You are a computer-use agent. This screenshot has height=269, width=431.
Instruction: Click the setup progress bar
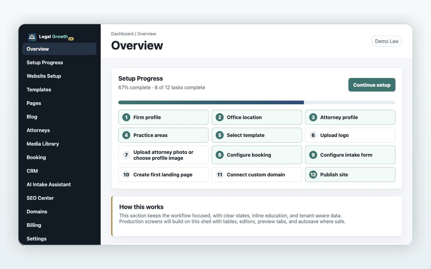[x=257, y=103]
